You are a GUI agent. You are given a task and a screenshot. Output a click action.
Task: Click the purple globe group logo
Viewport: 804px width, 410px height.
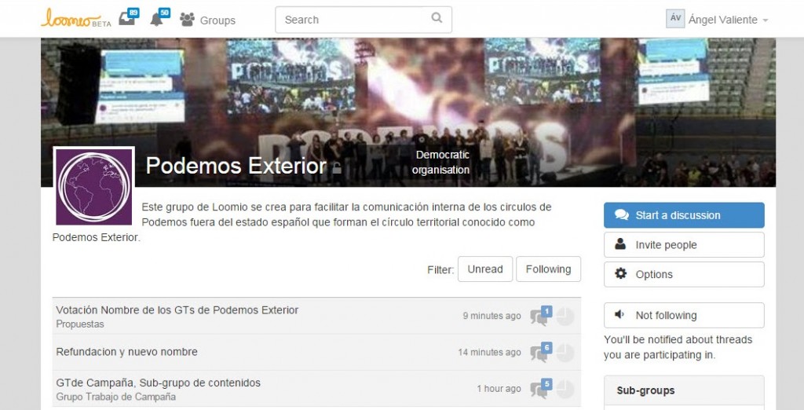94,187
